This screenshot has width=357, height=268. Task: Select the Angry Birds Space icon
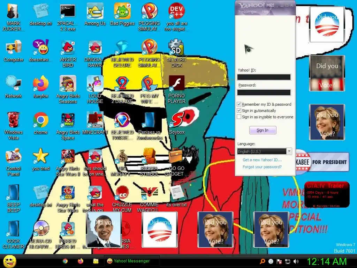(68, 126)
